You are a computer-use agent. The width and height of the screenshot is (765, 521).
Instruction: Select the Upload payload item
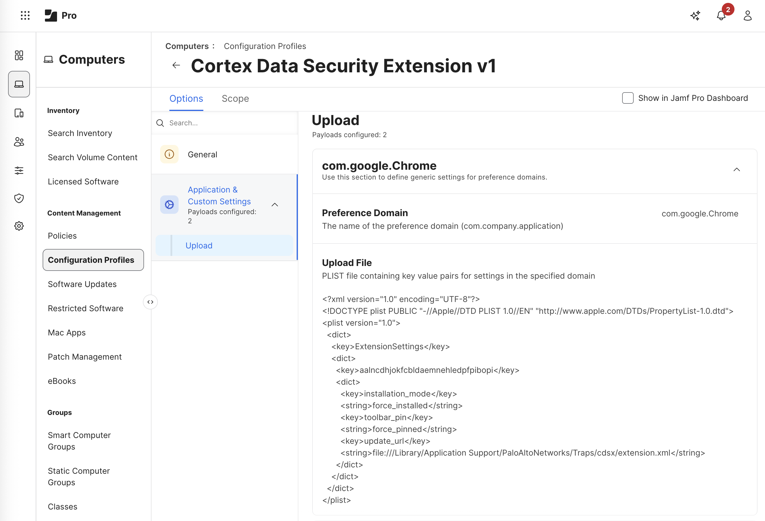tap(224, 246)
